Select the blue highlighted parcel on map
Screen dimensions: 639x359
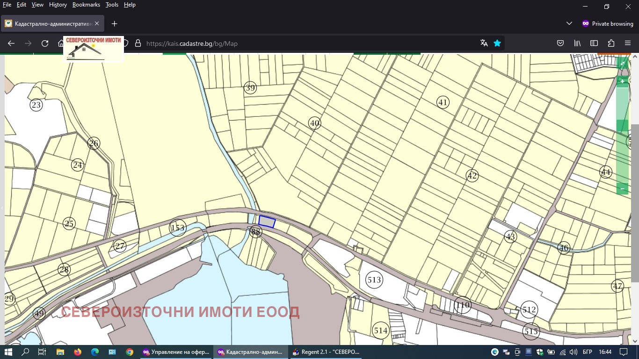(267, 222)
